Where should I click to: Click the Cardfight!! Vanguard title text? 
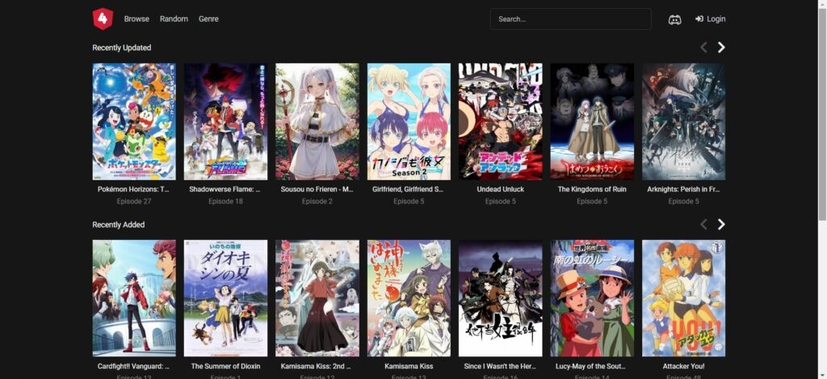point(134,366)
